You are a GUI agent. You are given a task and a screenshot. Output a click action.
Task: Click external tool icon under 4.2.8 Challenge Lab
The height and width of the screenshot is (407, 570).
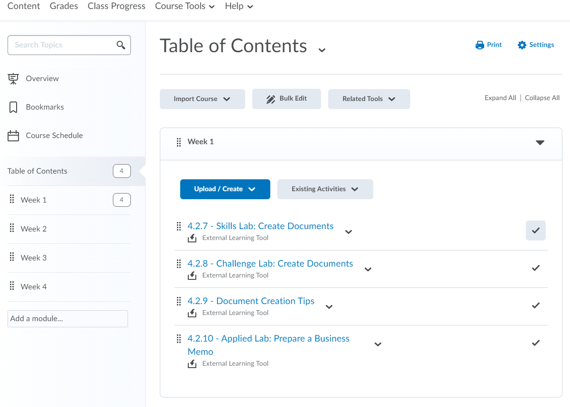192,276
